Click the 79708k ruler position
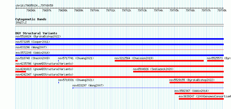The image size is (231, 109). coord(222,10)
